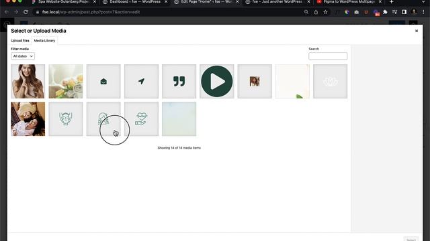Image resolution: width=430 pixels, height=241 pixels.
Task: Click the fse.local address bar URL
Action: pos(91,12)
